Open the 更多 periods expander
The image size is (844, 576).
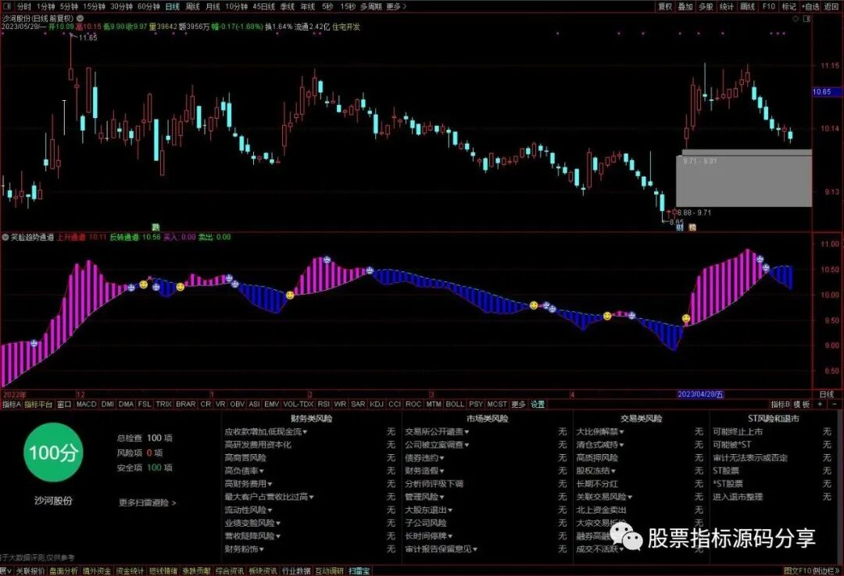pos(396,6)
